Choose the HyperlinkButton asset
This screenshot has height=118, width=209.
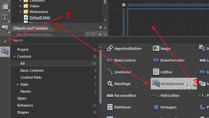tap(124, 49)
